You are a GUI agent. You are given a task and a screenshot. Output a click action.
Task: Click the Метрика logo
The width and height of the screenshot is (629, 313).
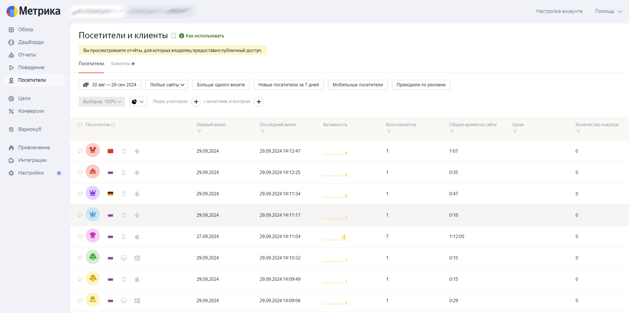[x=33, y=11]
